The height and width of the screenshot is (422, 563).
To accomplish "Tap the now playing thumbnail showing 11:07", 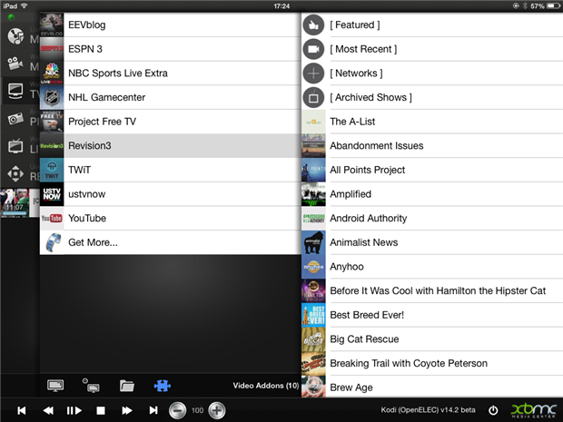I will coord(15,202).
